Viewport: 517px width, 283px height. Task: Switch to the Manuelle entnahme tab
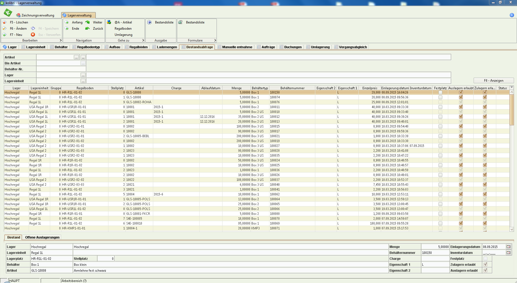[235, 47]
